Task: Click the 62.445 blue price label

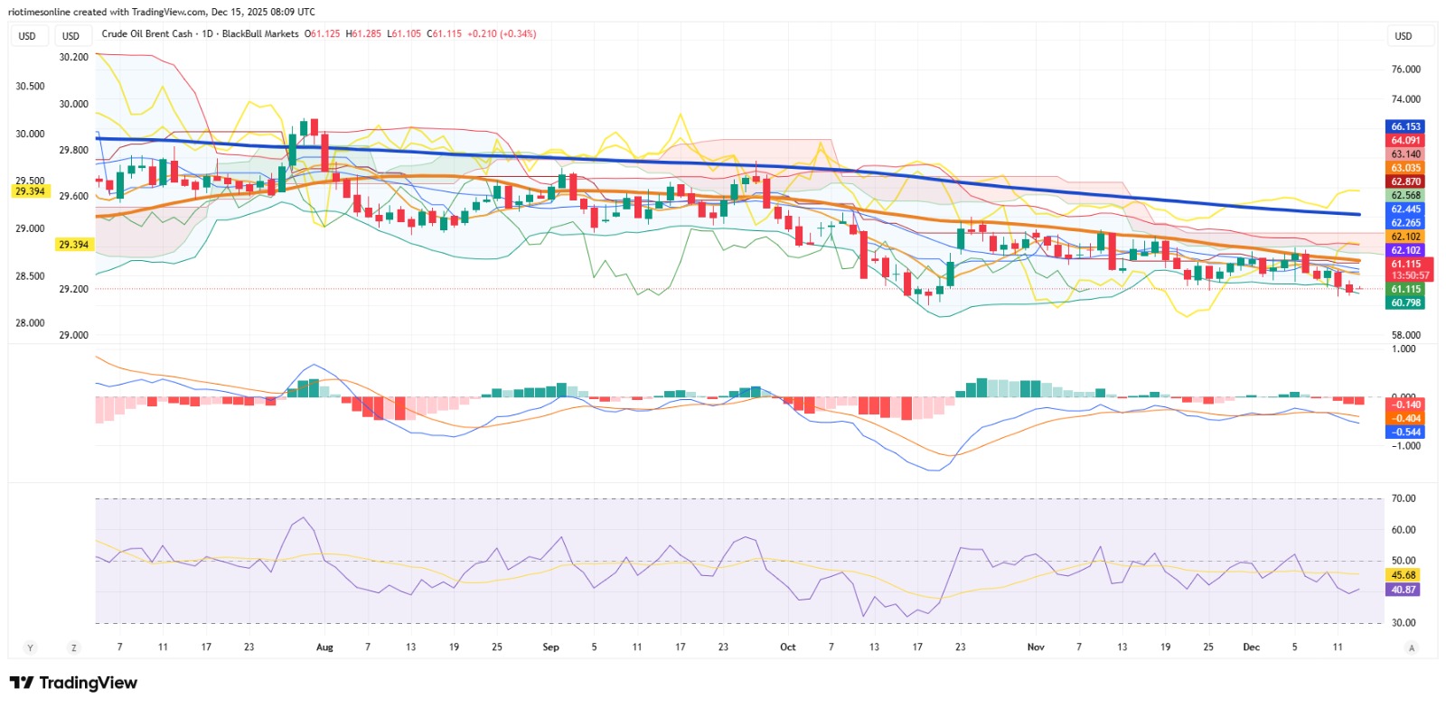Action: 1405,209
